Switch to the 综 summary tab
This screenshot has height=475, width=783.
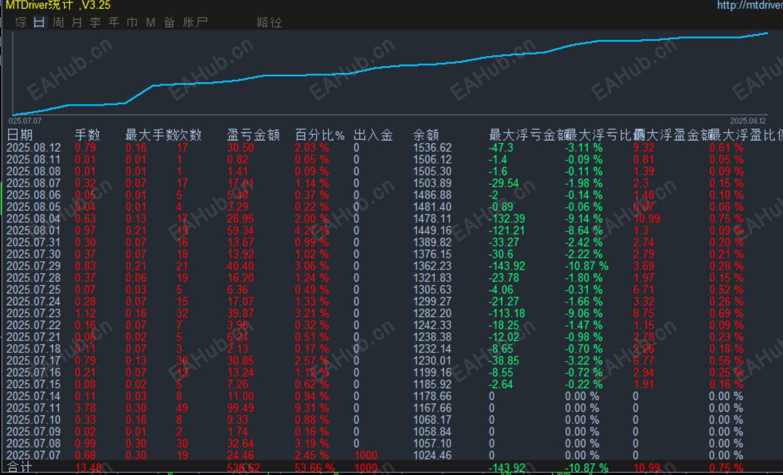click(x=21, y=23)
